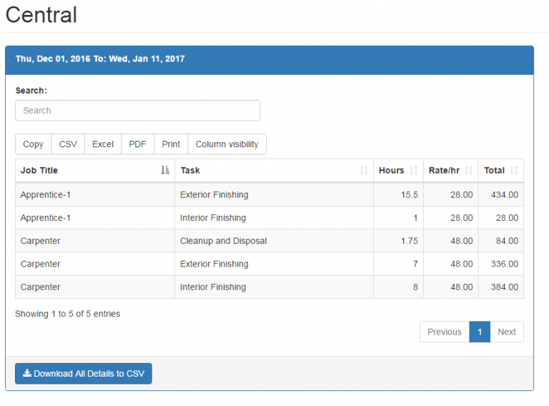This screenshot has height=406, width=549.
Task: Click the Central page heading
Action: [x=41, y=15]
